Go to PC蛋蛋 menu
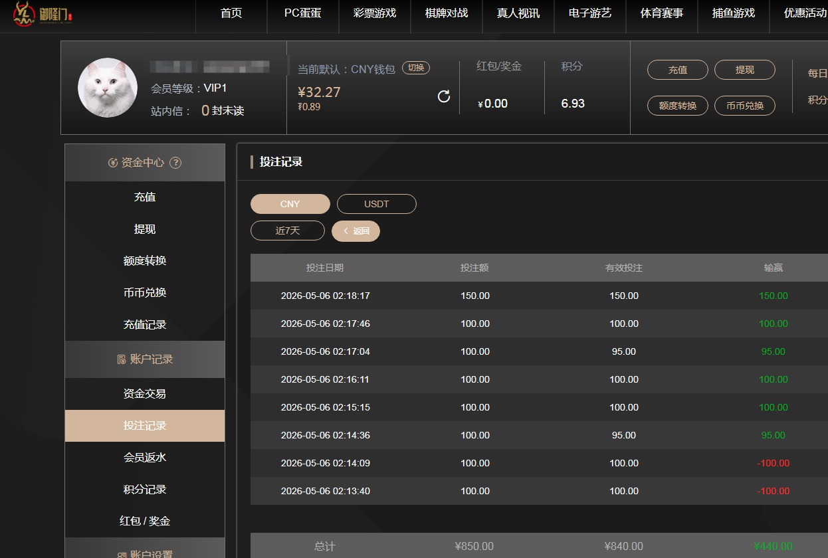This screenshot has width=828, height=558. (303, 13)
